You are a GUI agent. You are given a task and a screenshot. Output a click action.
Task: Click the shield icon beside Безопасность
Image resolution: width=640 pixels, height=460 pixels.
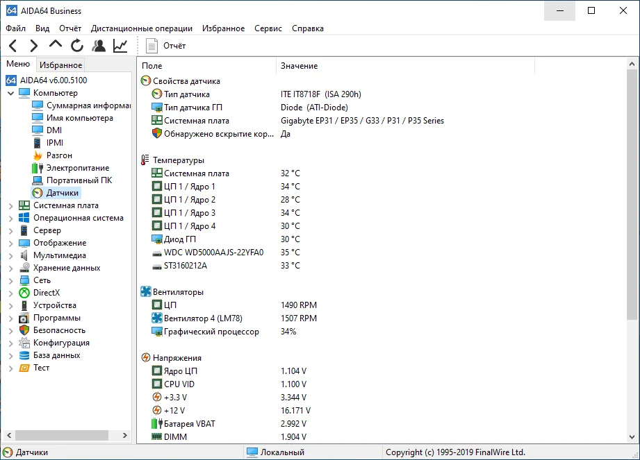click(24, 330)
